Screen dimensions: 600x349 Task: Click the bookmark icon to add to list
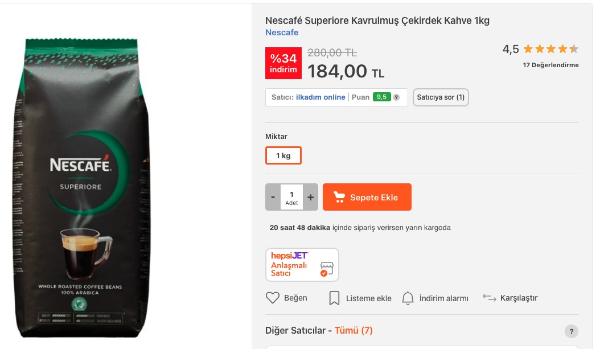tap(335, 298)
